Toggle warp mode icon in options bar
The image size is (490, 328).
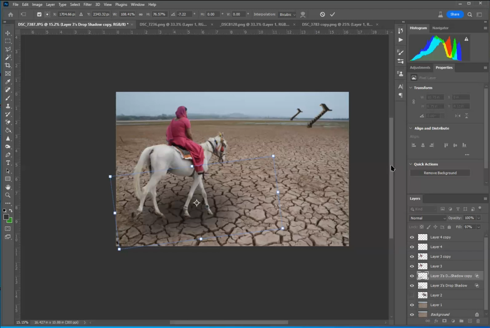(x=303, y=14)
